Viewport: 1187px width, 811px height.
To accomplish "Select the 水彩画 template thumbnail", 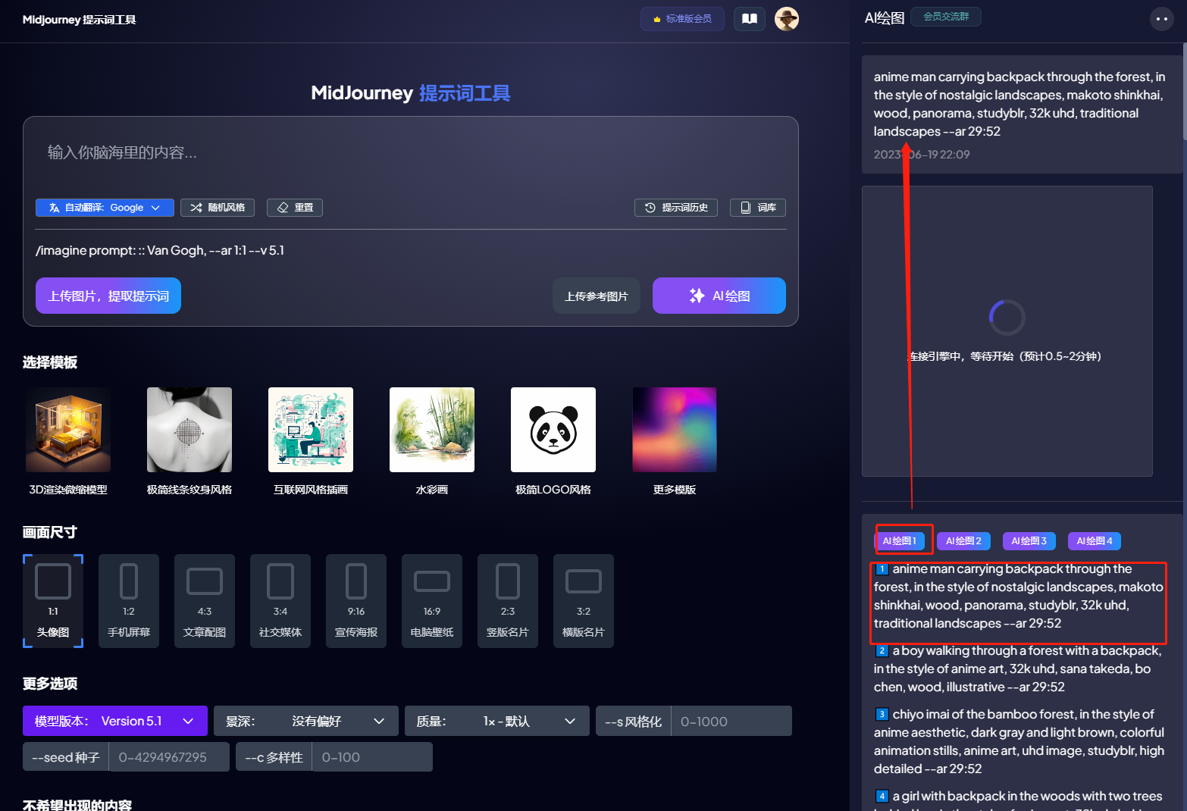I will point(432,430).
